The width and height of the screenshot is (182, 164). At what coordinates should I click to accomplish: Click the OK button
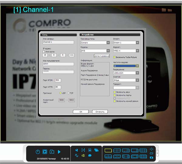[81, 112]
